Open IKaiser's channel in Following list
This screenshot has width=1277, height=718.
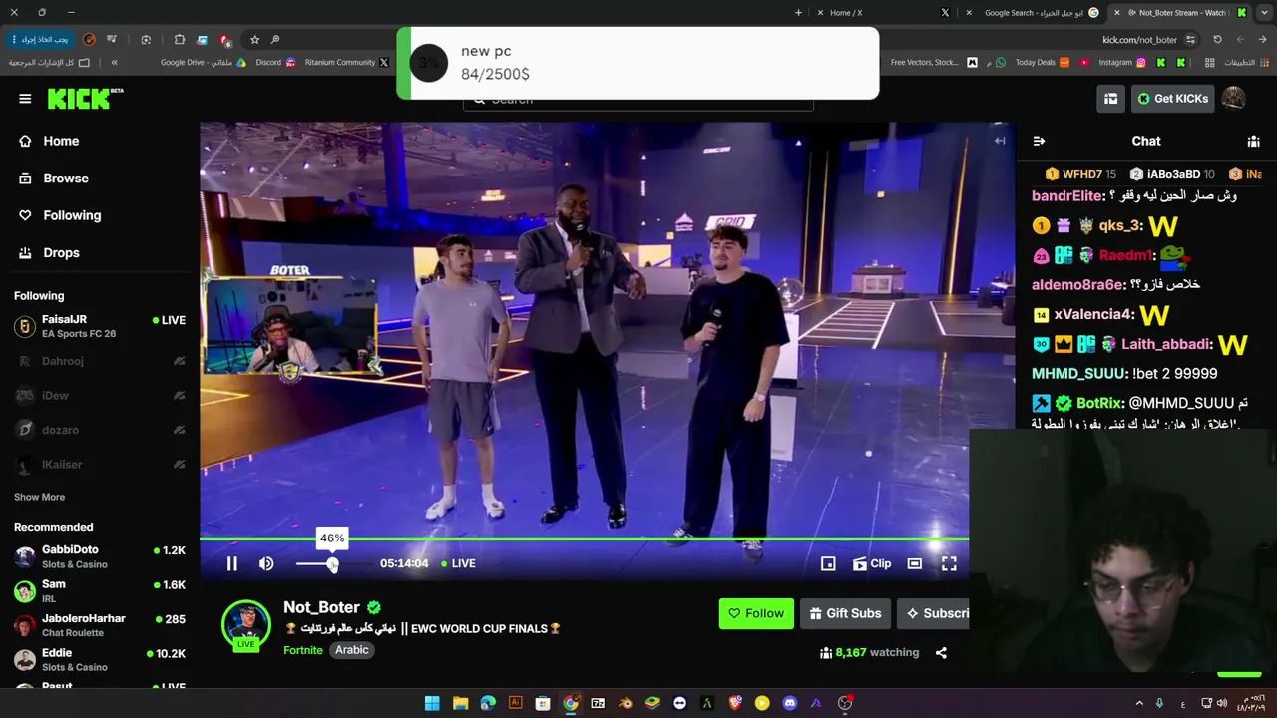100,465
